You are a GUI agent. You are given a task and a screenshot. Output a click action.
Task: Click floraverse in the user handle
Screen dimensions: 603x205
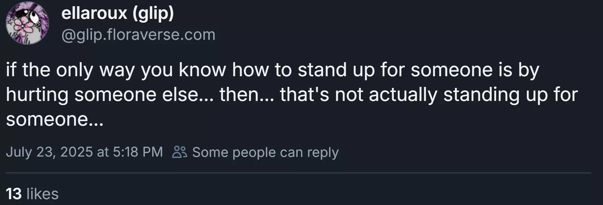point(144,35)
